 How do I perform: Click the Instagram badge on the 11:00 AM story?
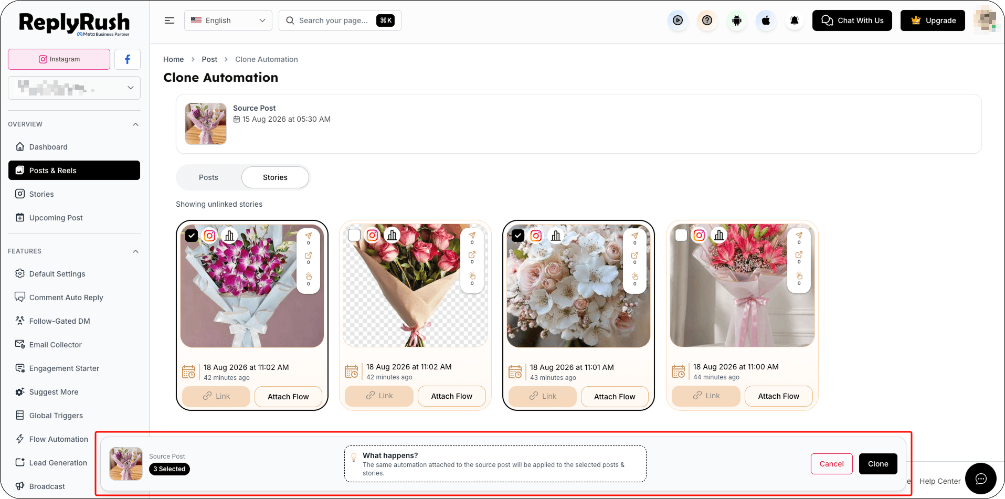click(x=699, y=235)
